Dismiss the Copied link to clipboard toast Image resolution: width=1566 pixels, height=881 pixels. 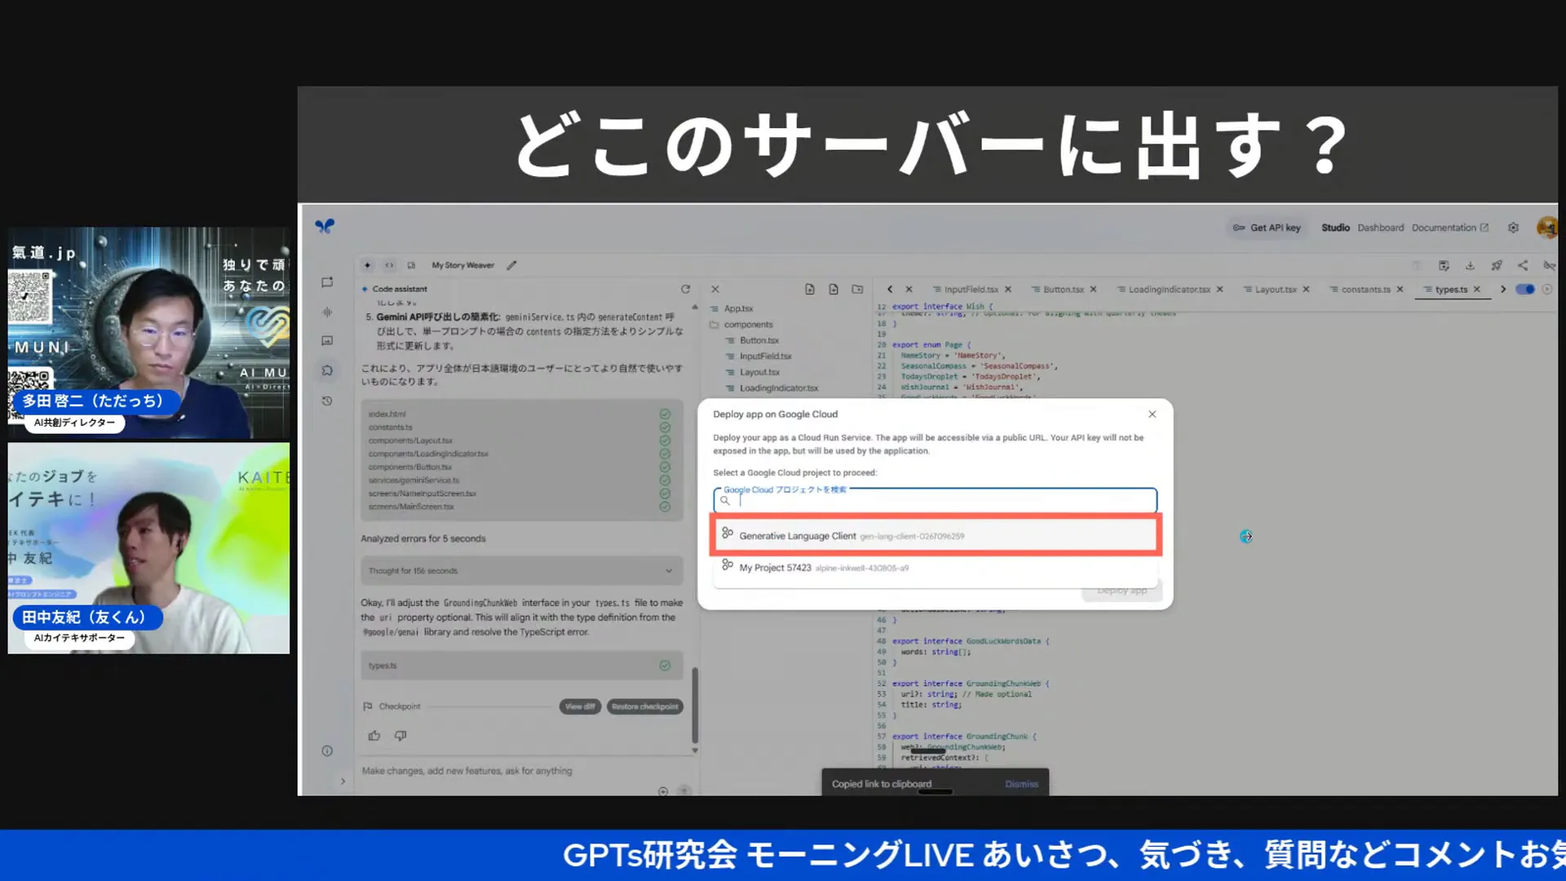click(1021, 784)
